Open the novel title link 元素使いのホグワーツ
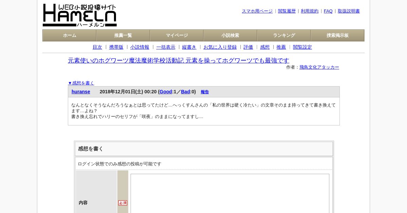The height and width of the screenshot is (213, 407). [x=178, y=61]
